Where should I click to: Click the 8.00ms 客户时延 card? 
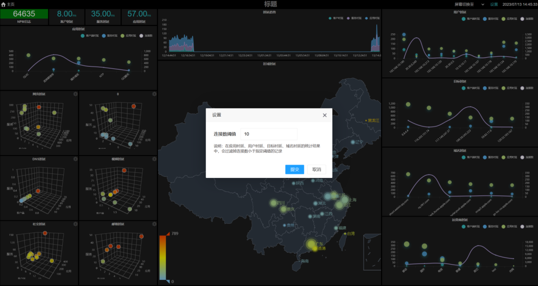coord(67,17)
